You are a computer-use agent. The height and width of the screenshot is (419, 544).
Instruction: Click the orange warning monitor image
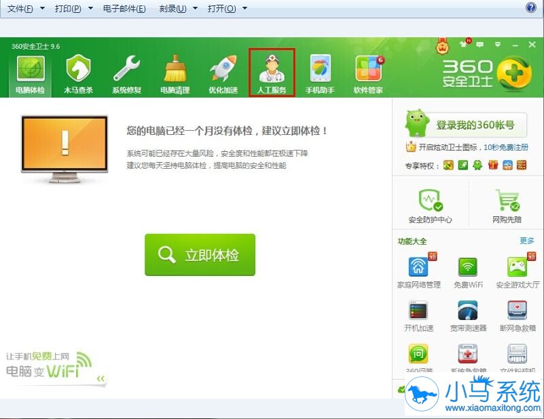click(65, 149)
